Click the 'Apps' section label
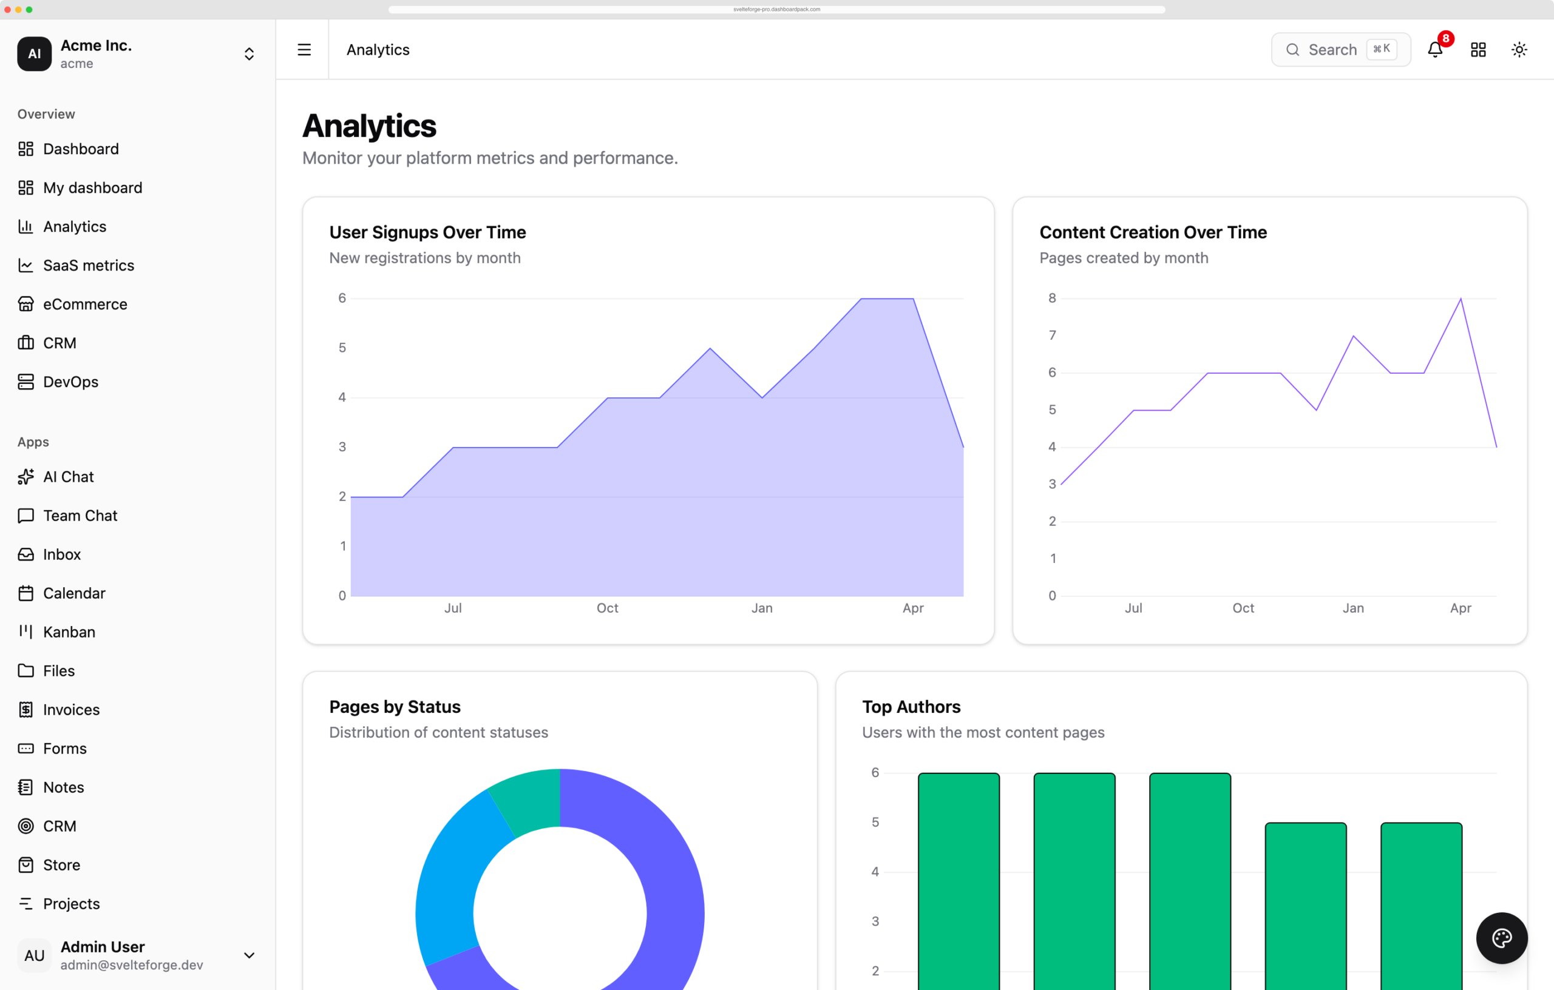1554x990 pixels. coord(33,442)
